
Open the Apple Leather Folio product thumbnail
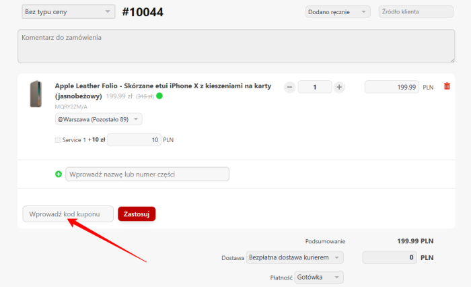pyautogui.click(x=36, y=94)
